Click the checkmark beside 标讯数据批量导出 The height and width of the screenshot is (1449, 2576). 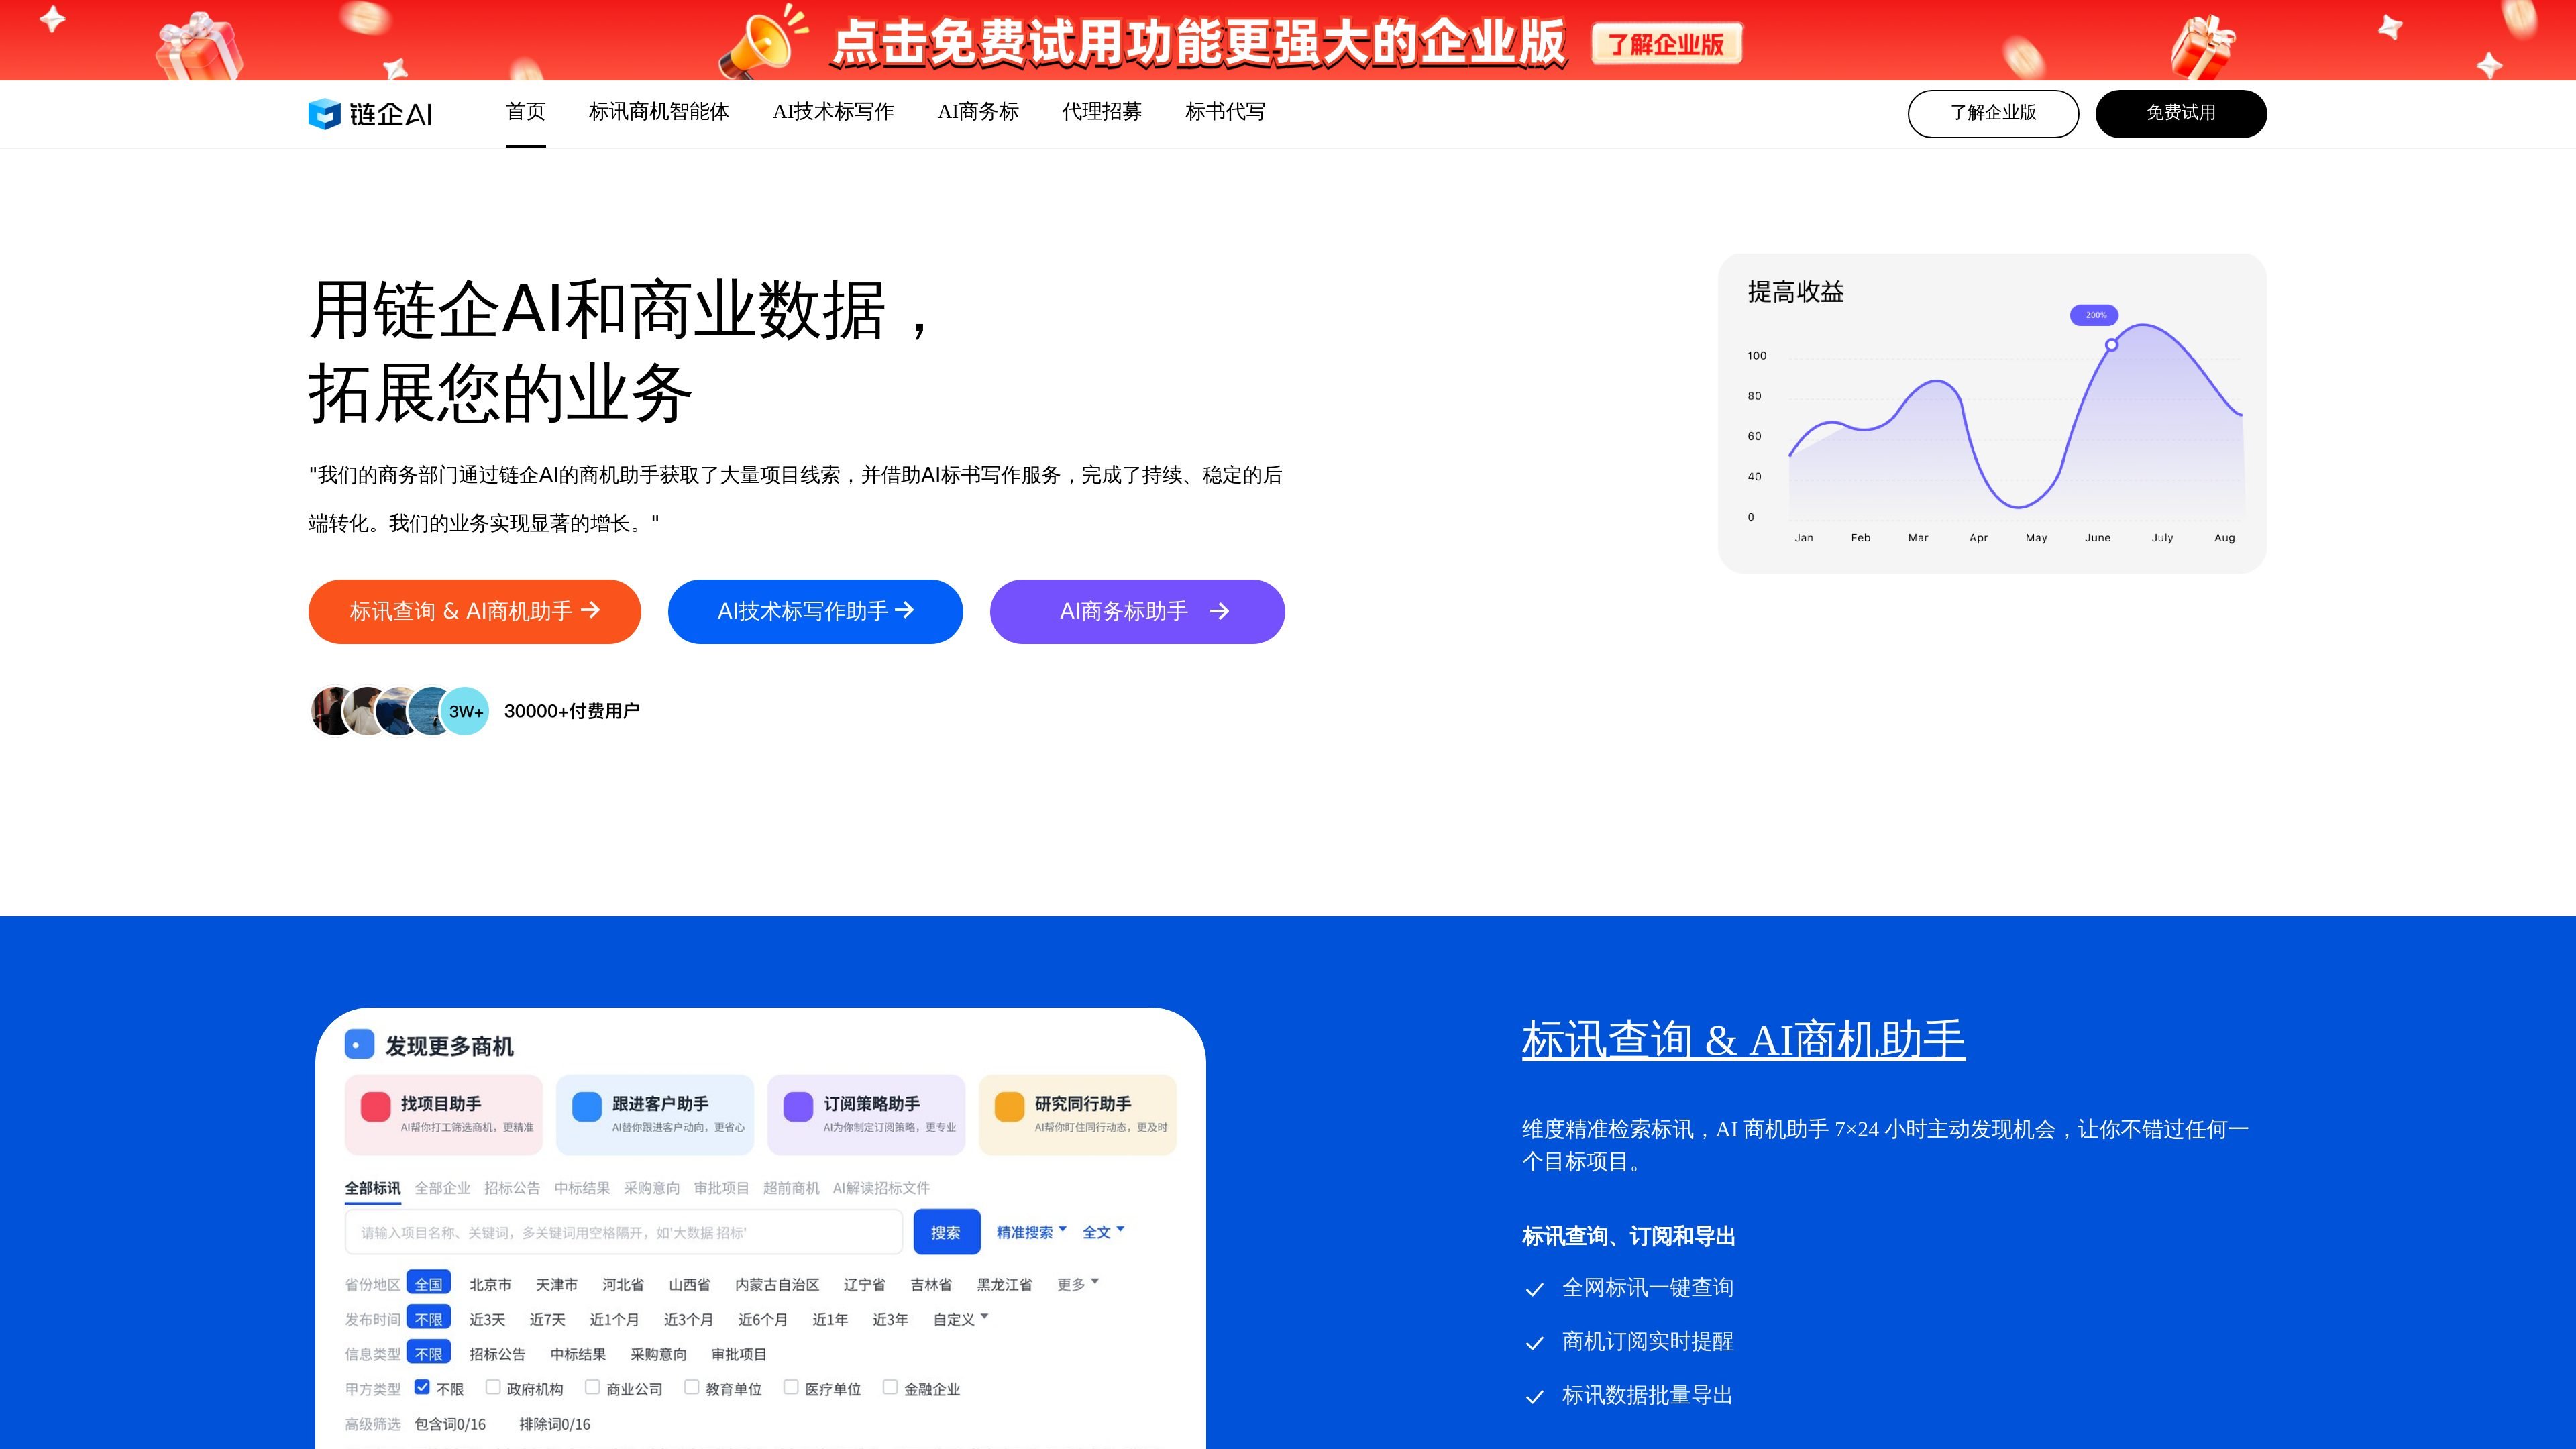pos(1535,1397)
